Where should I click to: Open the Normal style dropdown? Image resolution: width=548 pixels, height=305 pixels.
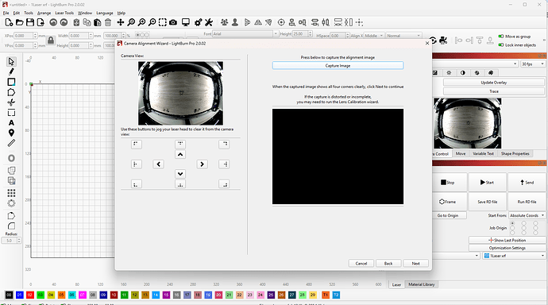403,36
